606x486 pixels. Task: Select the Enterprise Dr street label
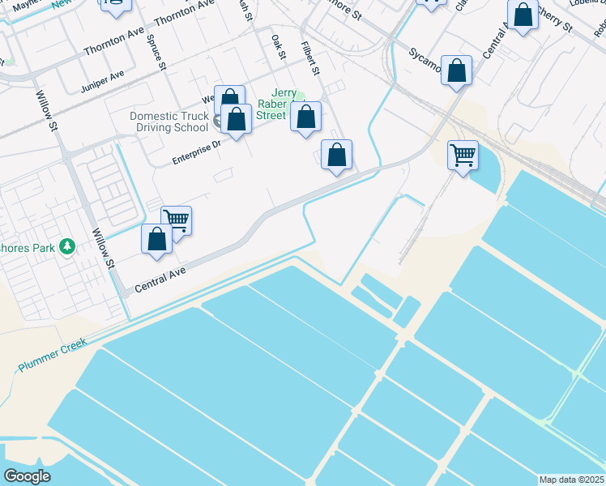pyautogui.click(x=196, y=152)
